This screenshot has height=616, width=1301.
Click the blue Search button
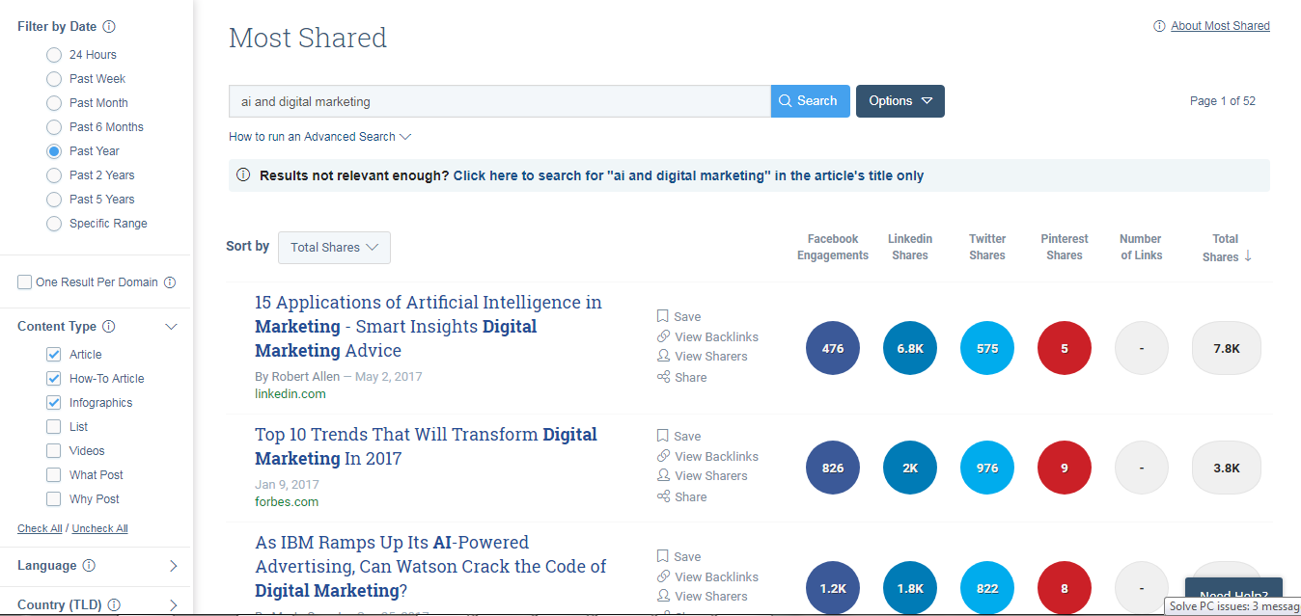(x=809, y=101)
